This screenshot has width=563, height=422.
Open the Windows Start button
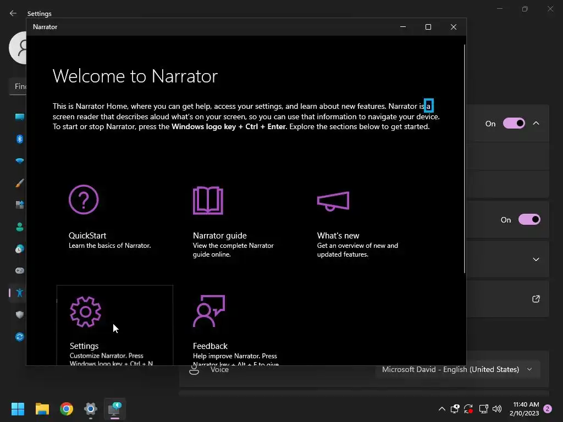tap(18, 409)
